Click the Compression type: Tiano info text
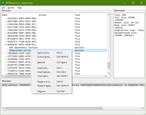Screen dimensions: 146x115 [129, 30]
